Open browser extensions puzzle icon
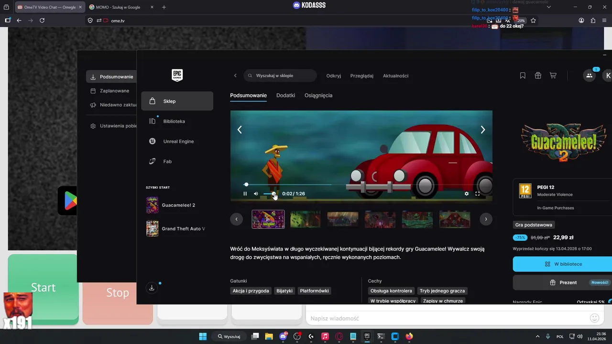This screenshot has height=344, width=612. tap(593, 21)
